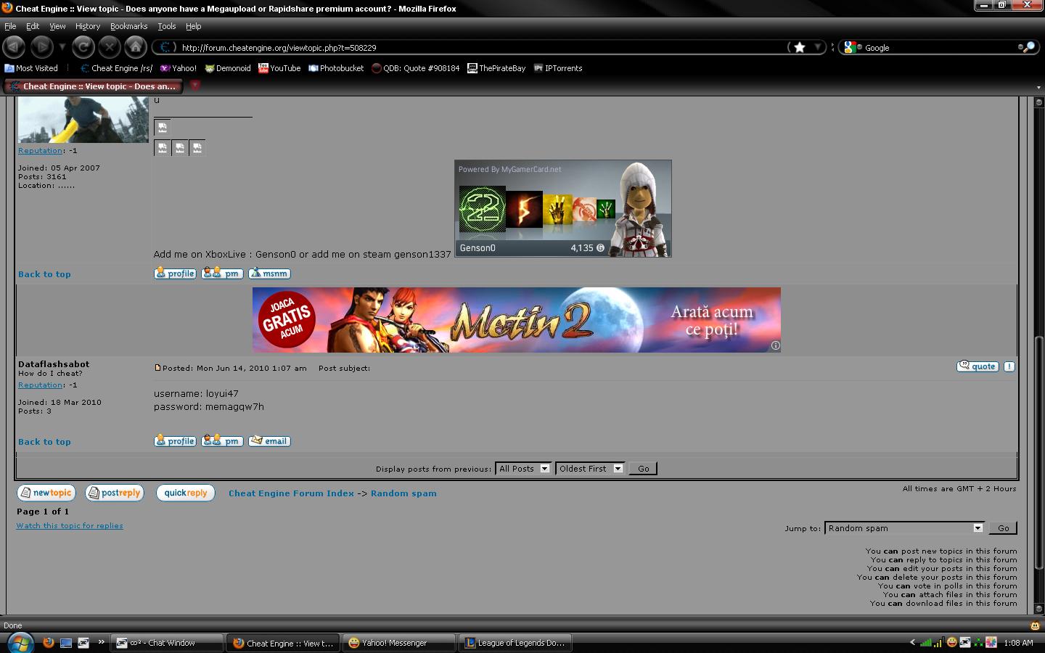The image size is (1045, 653).
Task: Click Watch this topic for replies link
Action: pos(70,526)
